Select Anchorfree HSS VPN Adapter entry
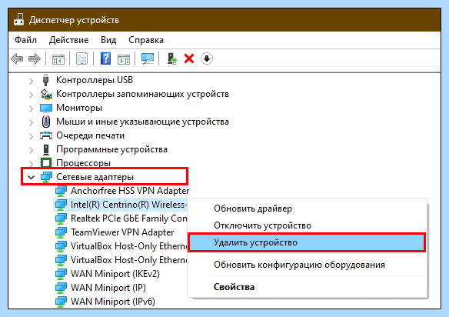The height and width of the screenshot is (317, 449). pos(130,191)
